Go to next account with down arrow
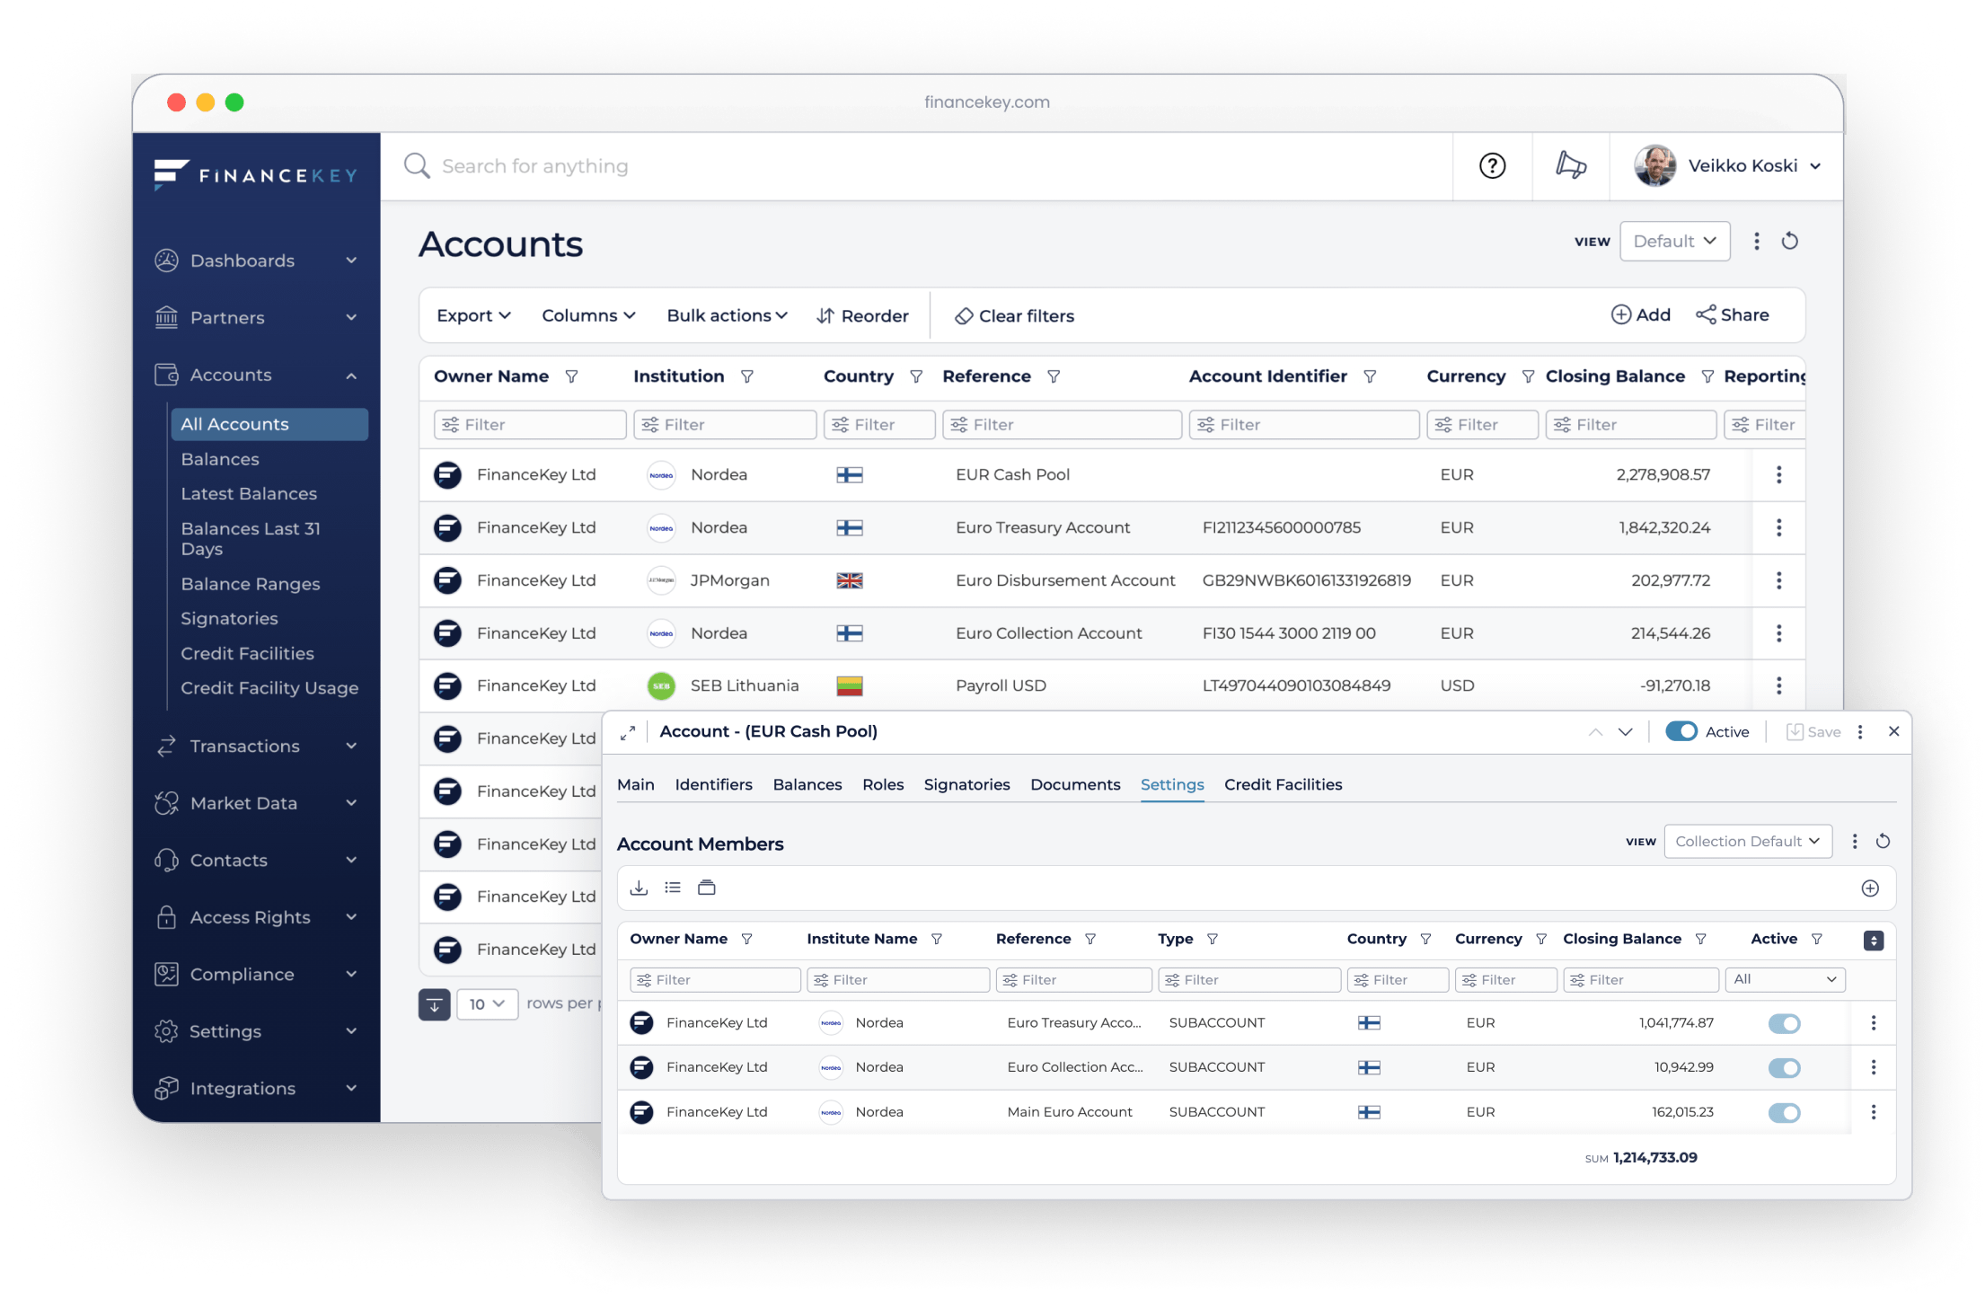Screen dimensions: 1985x1299 pos(1625,732)
